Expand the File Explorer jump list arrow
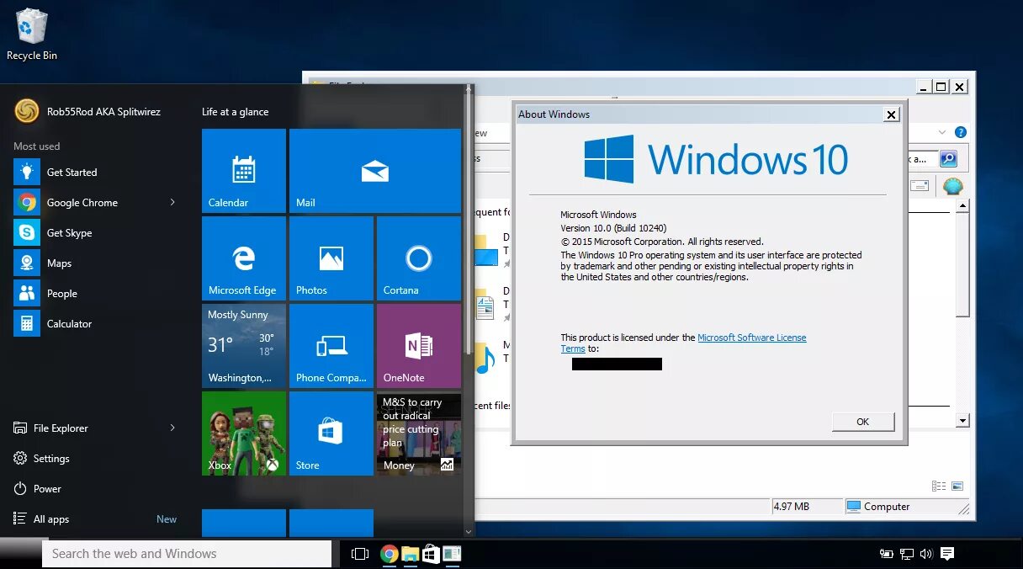The image size is (1023, 569). pos(172,428)
